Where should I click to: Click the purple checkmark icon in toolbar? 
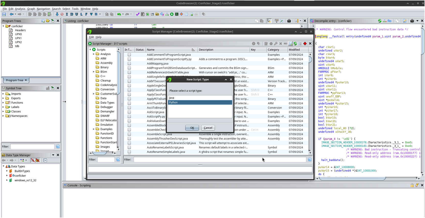coord(138,14)
